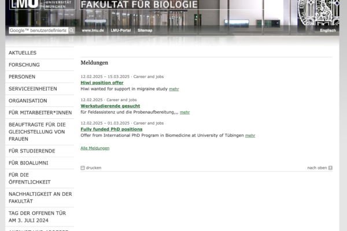Click the nach oben link
The width and height of the screenshot is (347, 231).
coord(317,168)
